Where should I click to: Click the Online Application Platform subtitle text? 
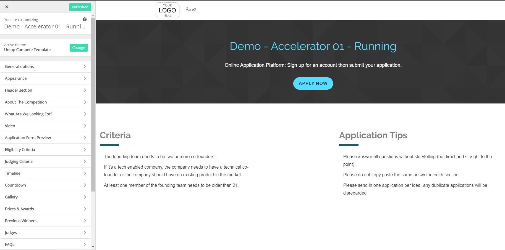(x=313, y=65)
